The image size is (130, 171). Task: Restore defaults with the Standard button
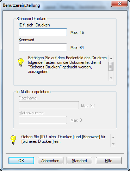79,161
